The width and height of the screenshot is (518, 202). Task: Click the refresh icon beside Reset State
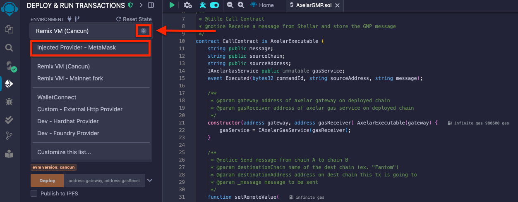(119, 19)
